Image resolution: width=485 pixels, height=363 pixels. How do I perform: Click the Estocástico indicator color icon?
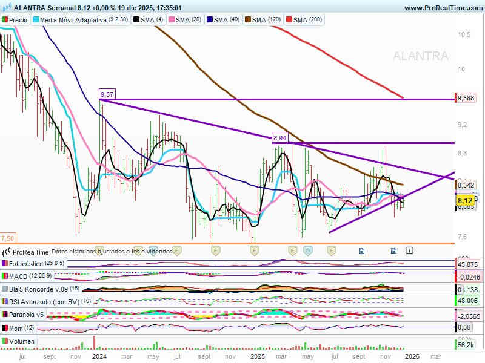(5, 264)
